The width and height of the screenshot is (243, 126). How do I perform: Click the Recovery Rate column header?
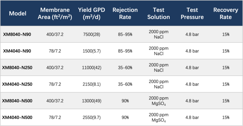pos(226,14)
